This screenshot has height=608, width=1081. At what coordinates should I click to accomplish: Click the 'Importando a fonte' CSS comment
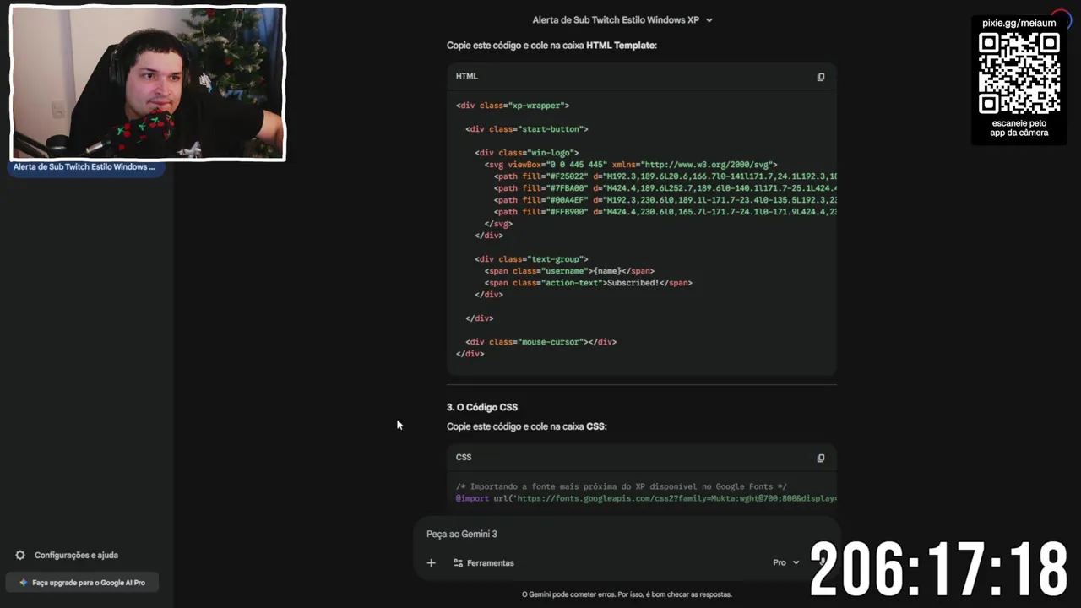tap(622, 486)
